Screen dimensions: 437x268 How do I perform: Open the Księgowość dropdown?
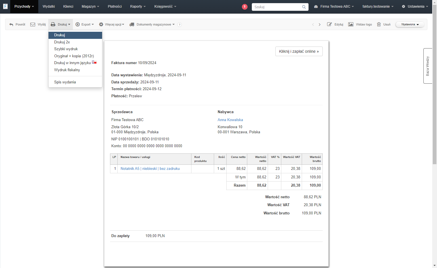[x=165, y=7]
